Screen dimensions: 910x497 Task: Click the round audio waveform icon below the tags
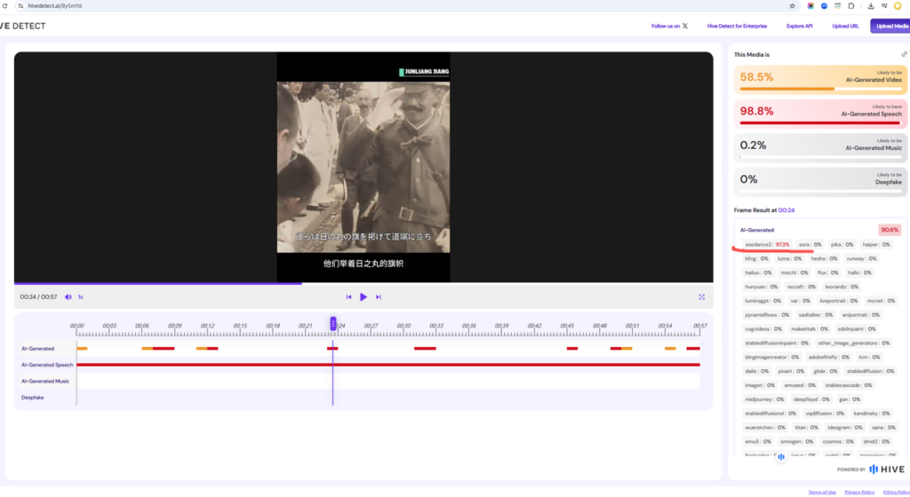(x=780, y=457)
